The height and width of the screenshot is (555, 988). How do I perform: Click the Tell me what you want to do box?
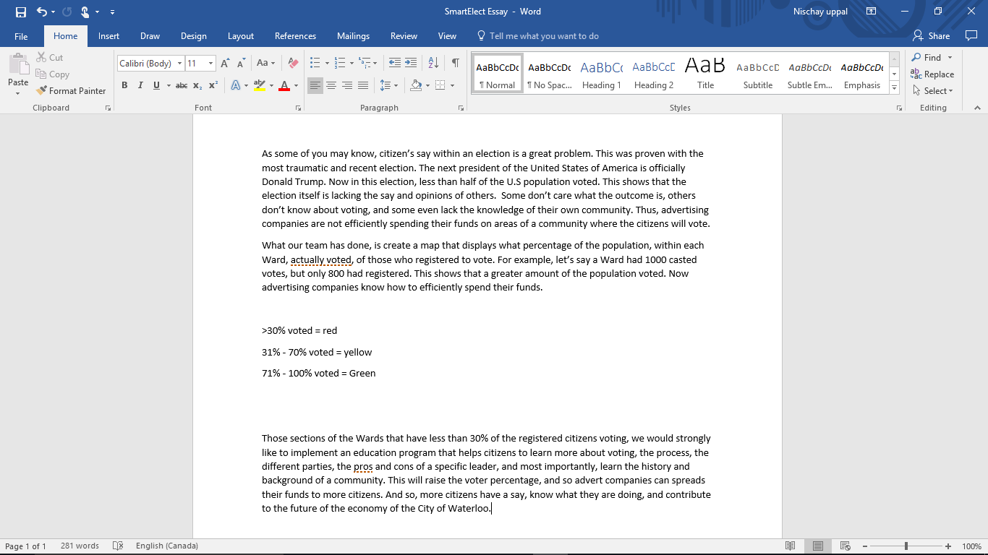pyautogui.click(x=538, y=36)
